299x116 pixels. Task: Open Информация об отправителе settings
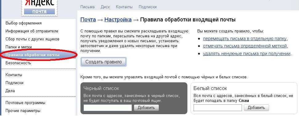tap(32, 31)
